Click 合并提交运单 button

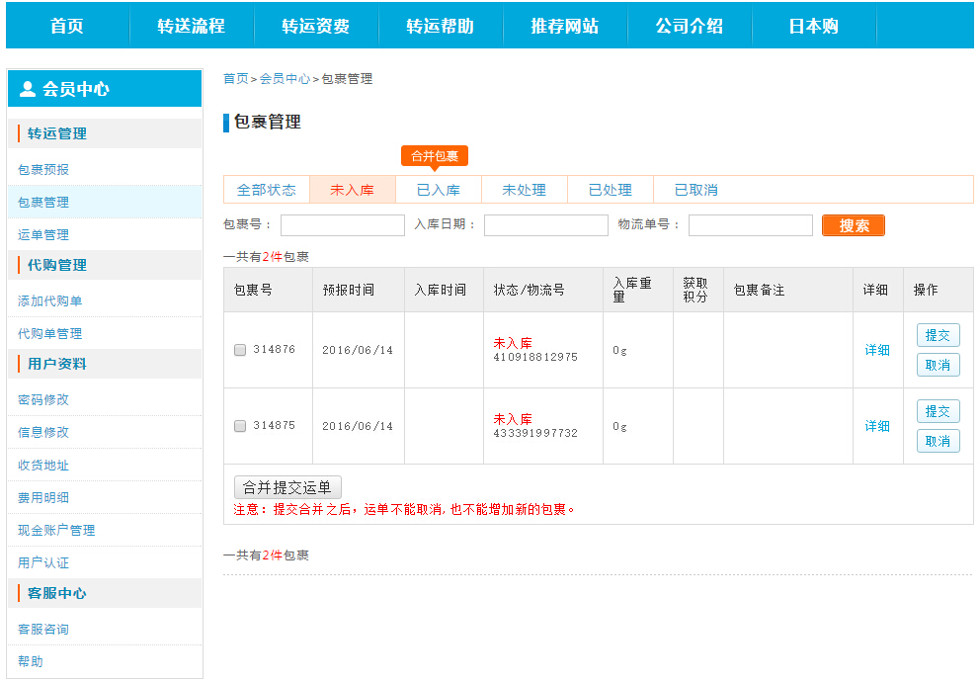287,487
